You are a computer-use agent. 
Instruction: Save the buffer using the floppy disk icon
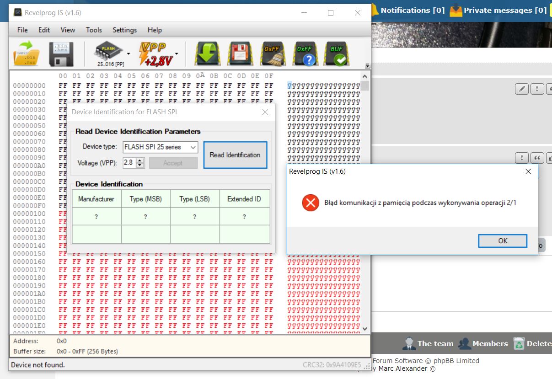(x=62, y=53)
